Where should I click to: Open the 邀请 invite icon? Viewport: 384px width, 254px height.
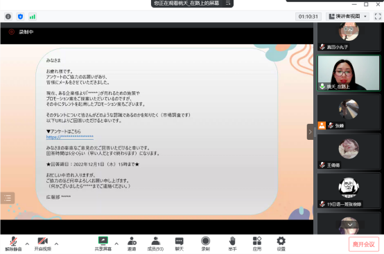[132, 244]
